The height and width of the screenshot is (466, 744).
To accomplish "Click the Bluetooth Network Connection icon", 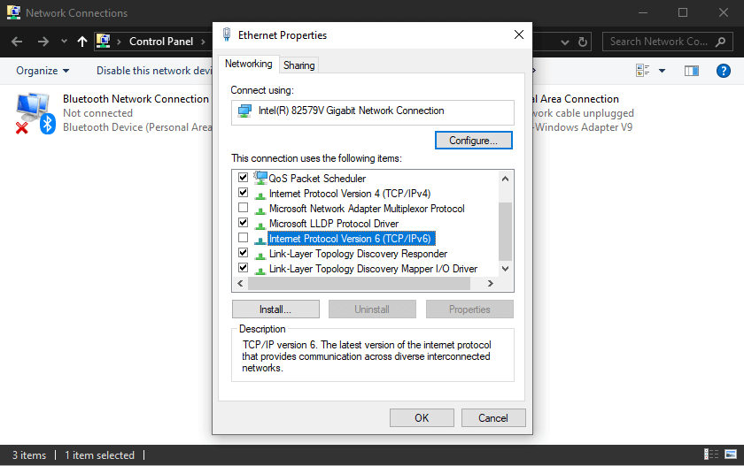I will [x=35, y=113].
